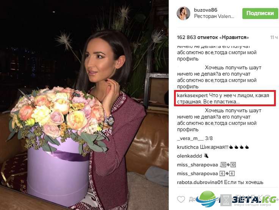Click the emoji in olenkaddd comment
The height and width of the screenshot is (210, 279).
coord(206,156)
